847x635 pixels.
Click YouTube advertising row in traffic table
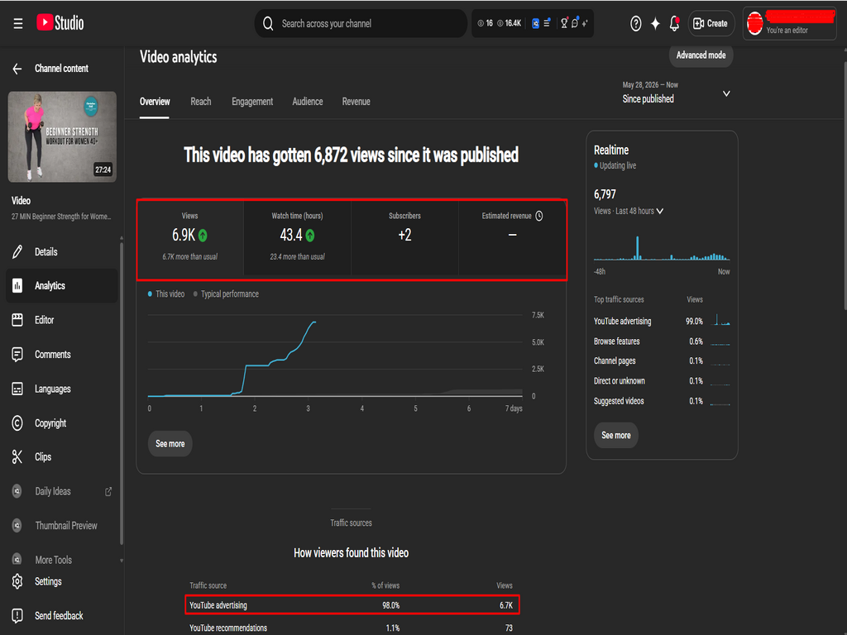pos(352,605)
